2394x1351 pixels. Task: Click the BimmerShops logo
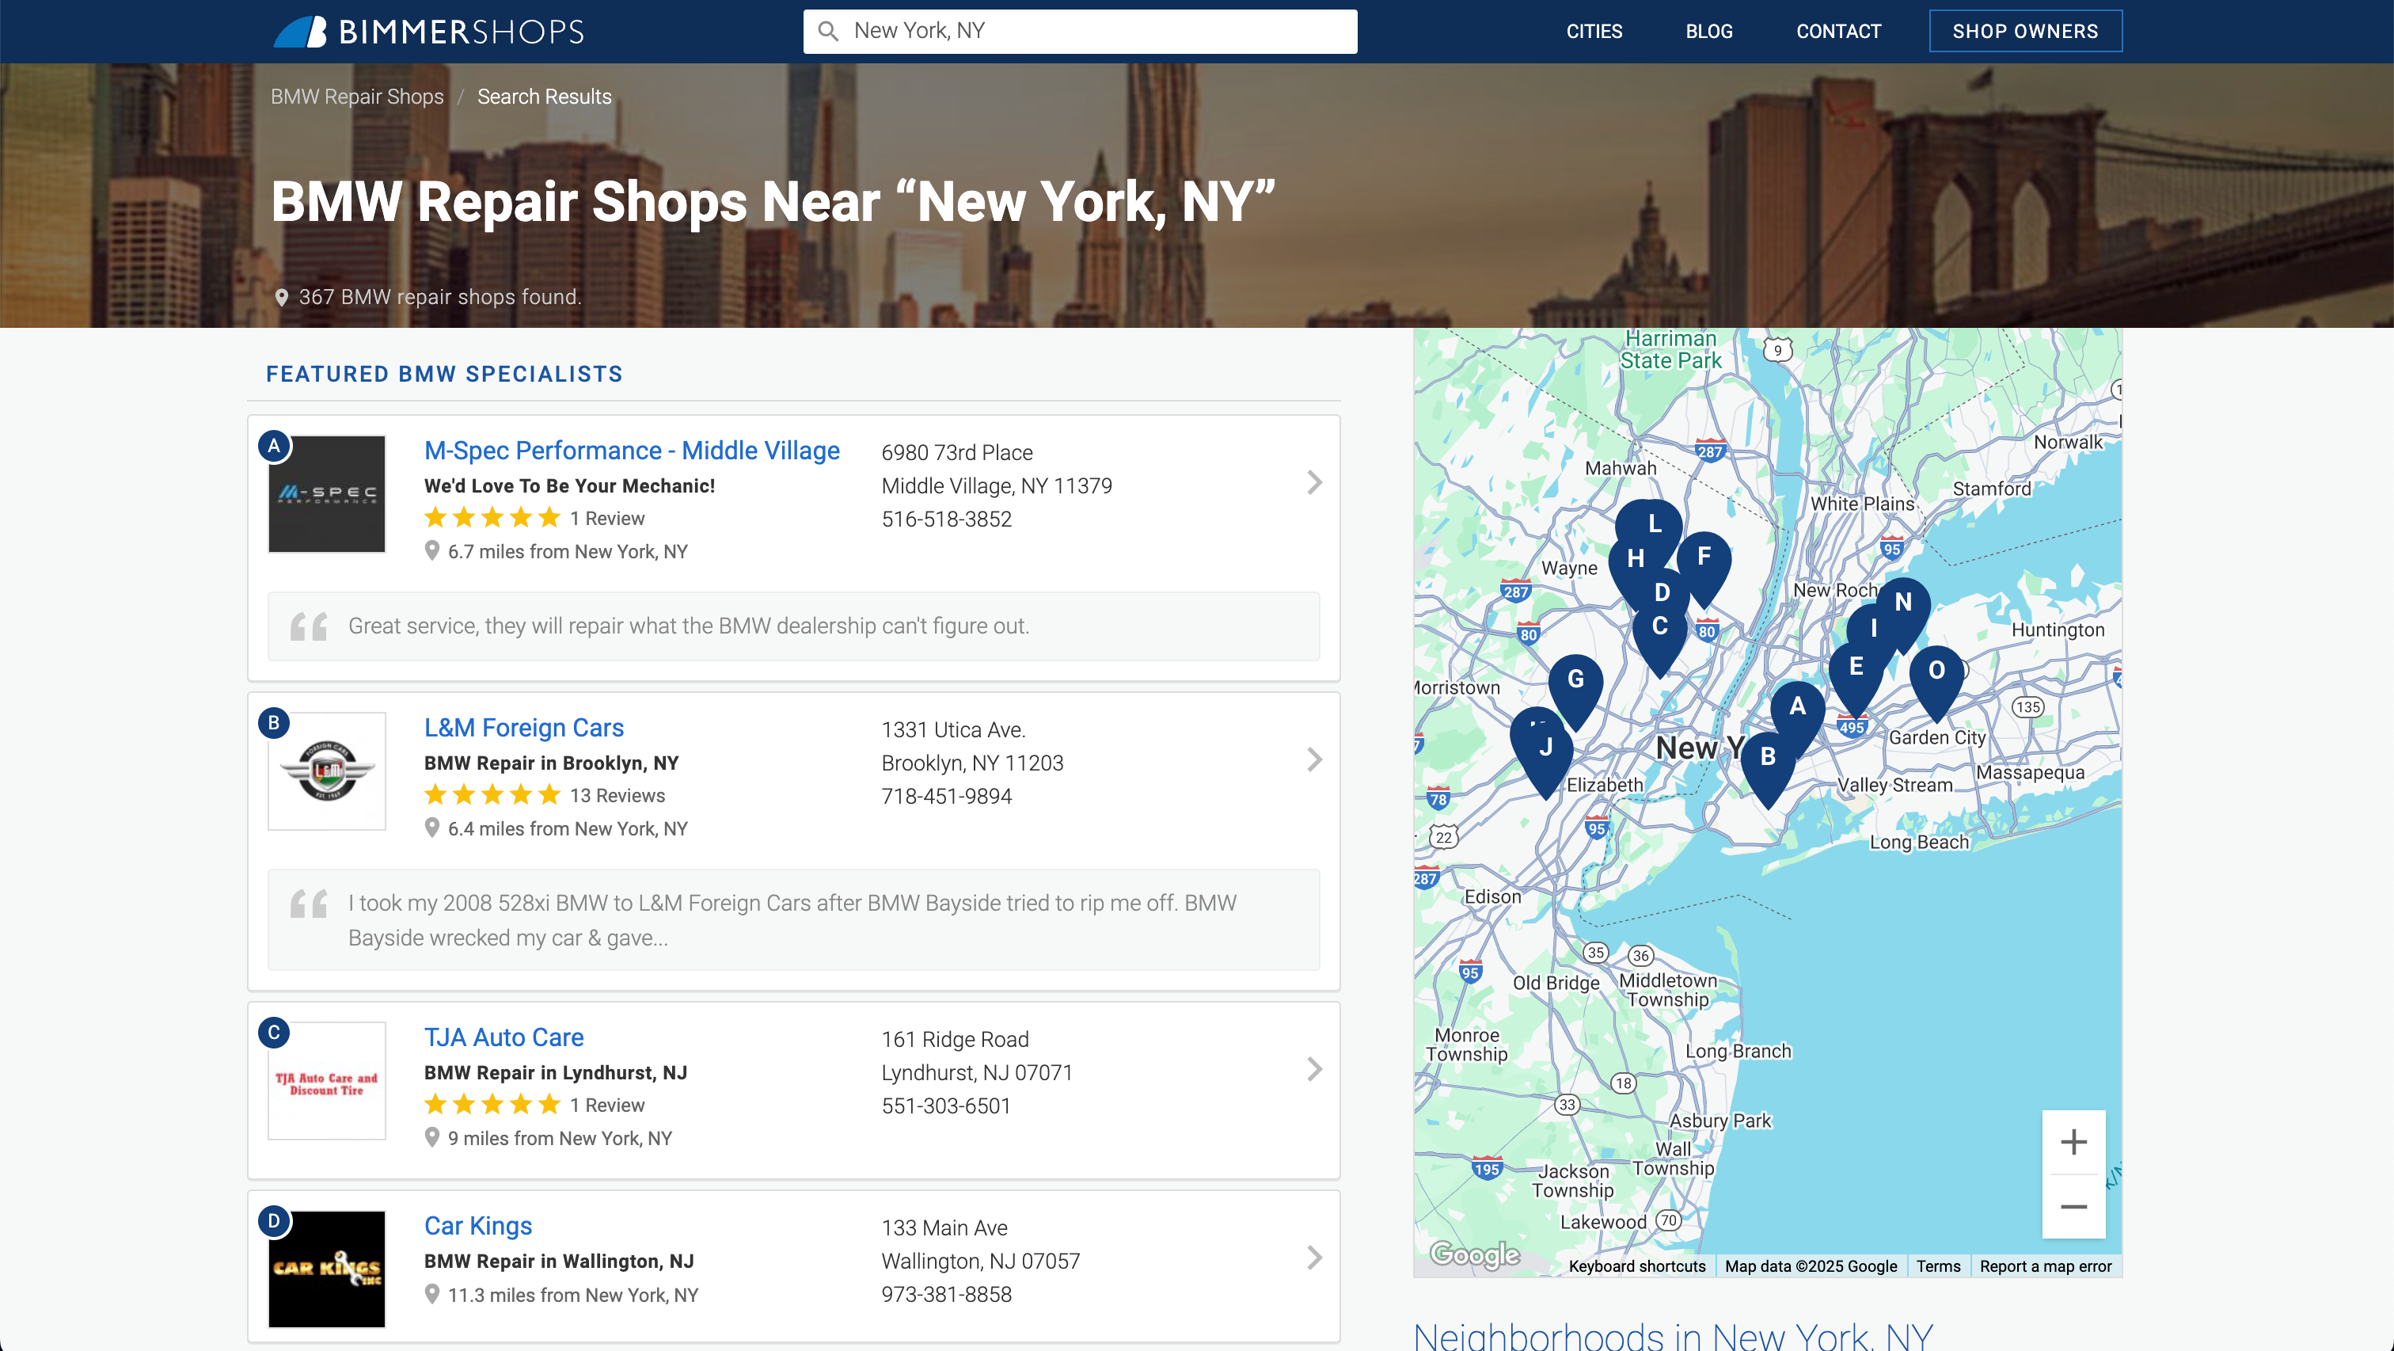coord(427,31)
